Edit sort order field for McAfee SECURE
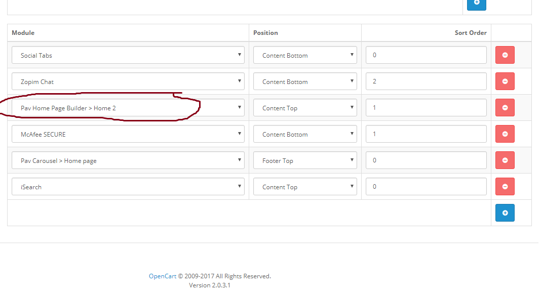541x296 pixels. click(426, 134)
